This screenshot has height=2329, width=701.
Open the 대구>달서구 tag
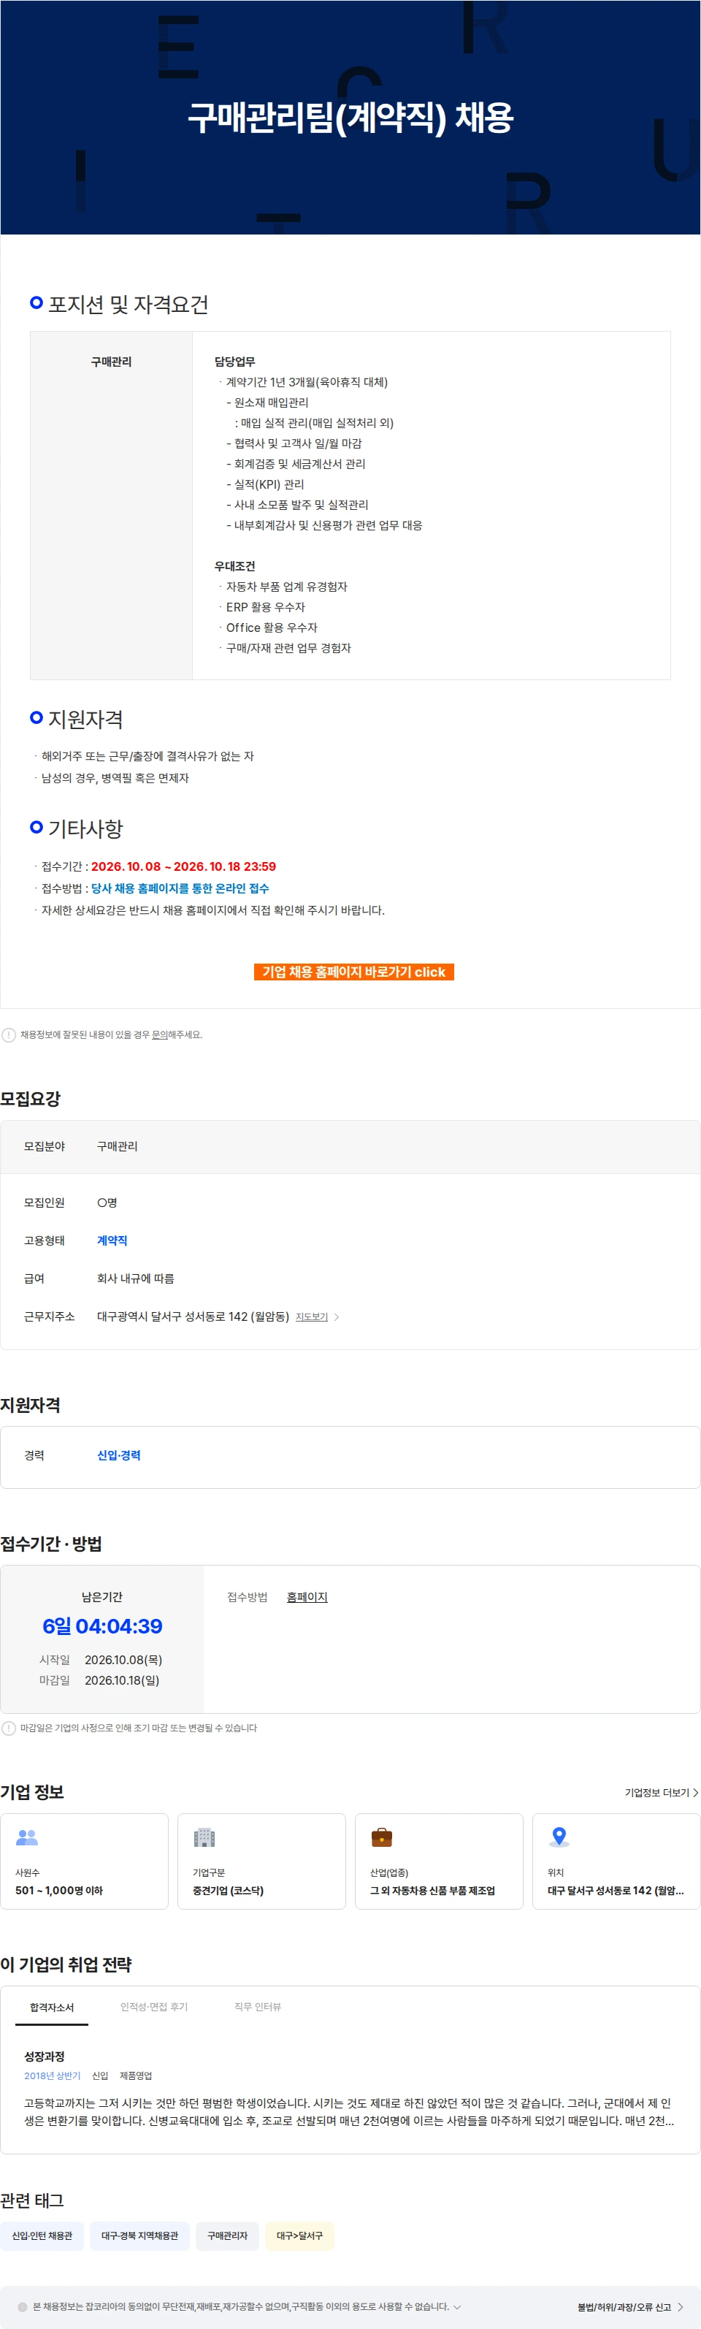tap(299, 2236)
